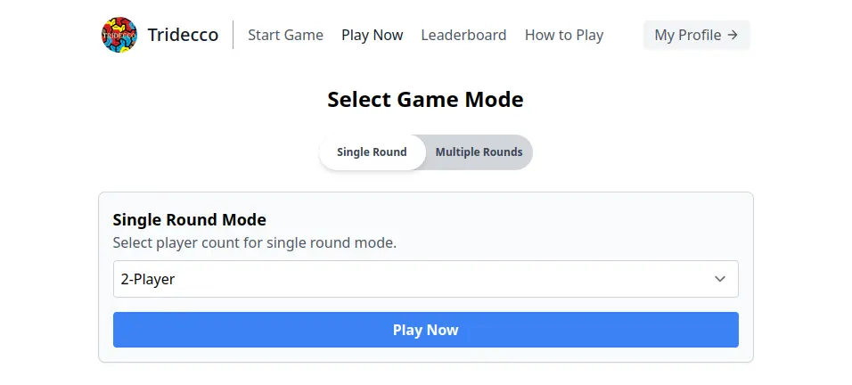The image size is (852, 385).
Task: Switch to Single Round mode
Action: tap(372, 152)
